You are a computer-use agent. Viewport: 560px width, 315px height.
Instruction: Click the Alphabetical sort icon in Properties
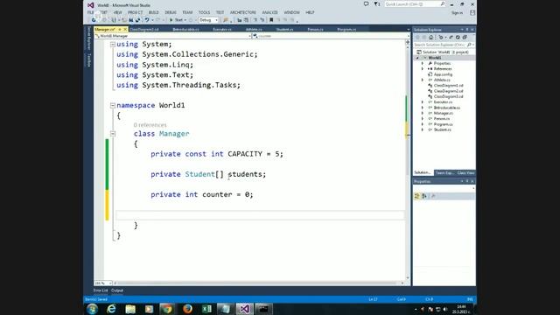pyautogui.click(x=424, y=196)
